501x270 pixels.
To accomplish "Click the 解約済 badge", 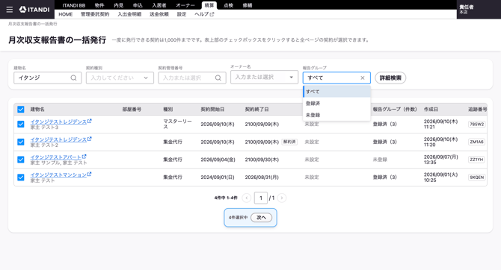I will click(x=289, y=142).
